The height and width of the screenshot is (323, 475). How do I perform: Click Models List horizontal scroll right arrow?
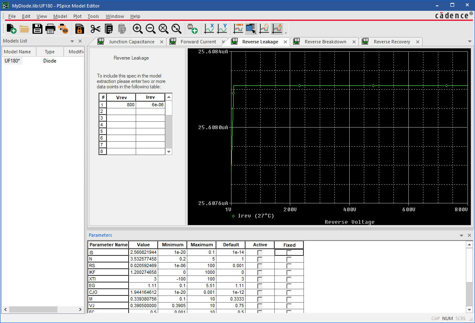click(80, 309)
